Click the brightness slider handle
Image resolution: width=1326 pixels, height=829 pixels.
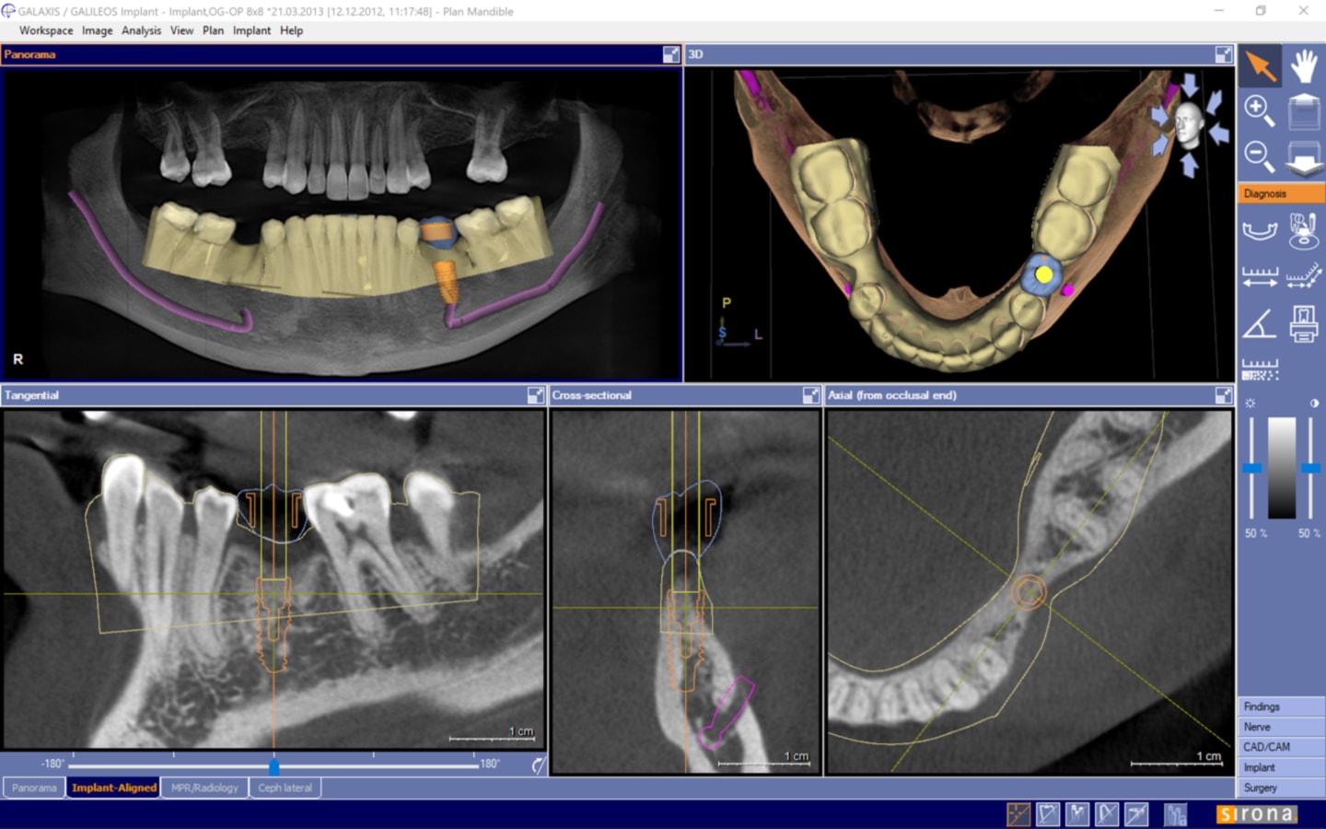1251,469
